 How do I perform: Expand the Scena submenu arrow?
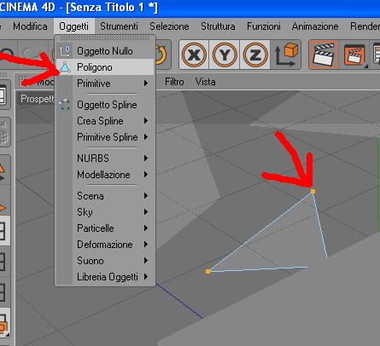(x=146, y=195)
